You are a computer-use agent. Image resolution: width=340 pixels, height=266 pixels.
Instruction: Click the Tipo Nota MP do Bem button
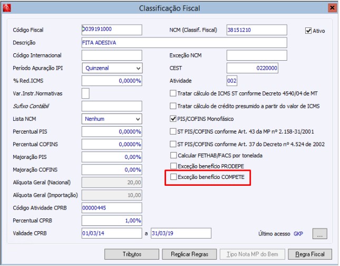(x=252, y=254)
